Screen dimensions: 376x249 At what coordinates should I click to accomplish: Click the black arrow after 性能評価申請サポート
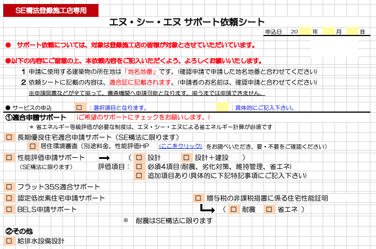coord(104,158)
